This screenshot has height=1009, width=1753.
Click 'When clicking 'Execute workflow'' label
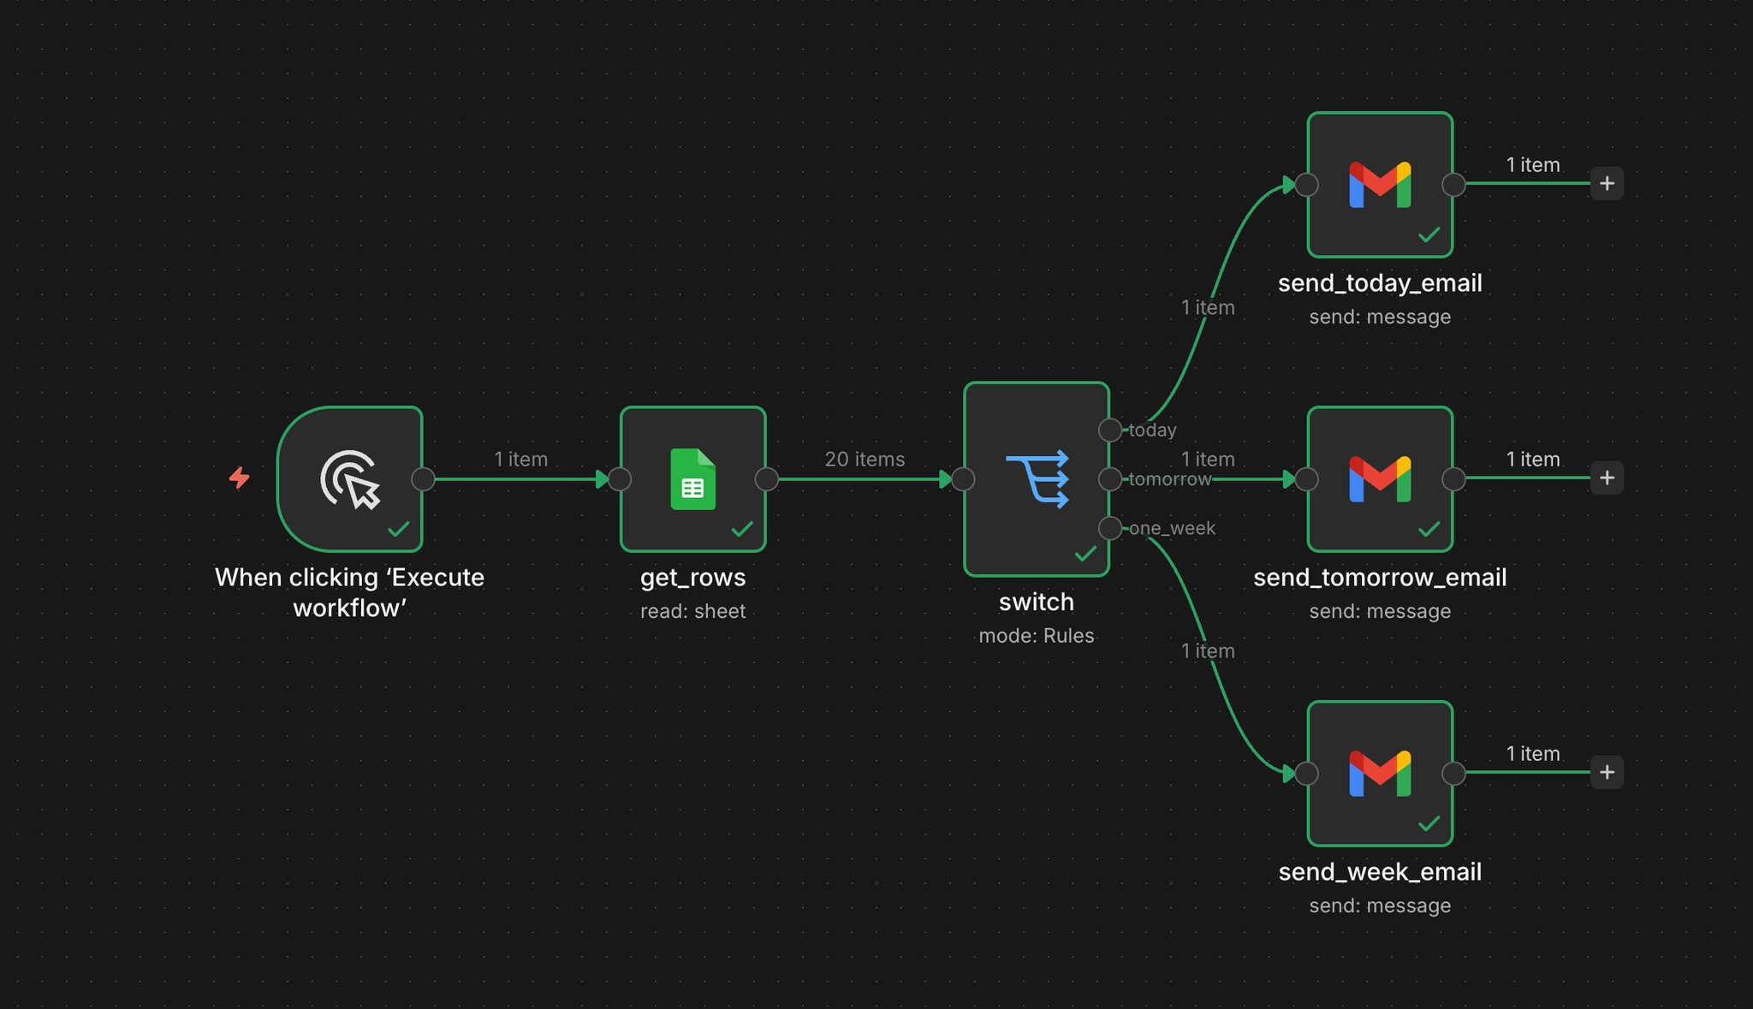pyautogui.click(x=349, y=592)
